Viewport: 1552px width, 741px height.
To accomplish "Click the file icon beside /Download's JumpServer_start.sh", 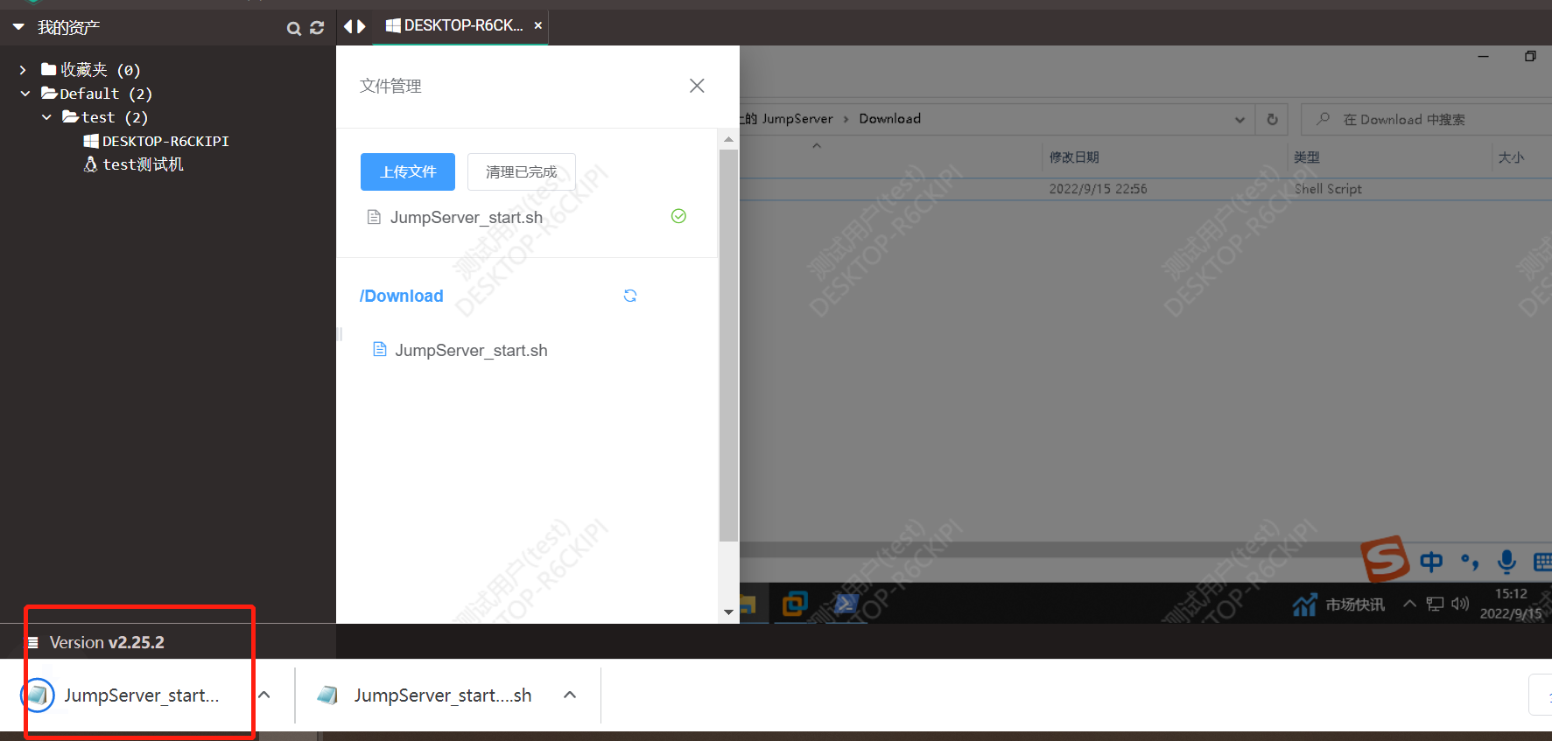I will [x=380, y=349].
